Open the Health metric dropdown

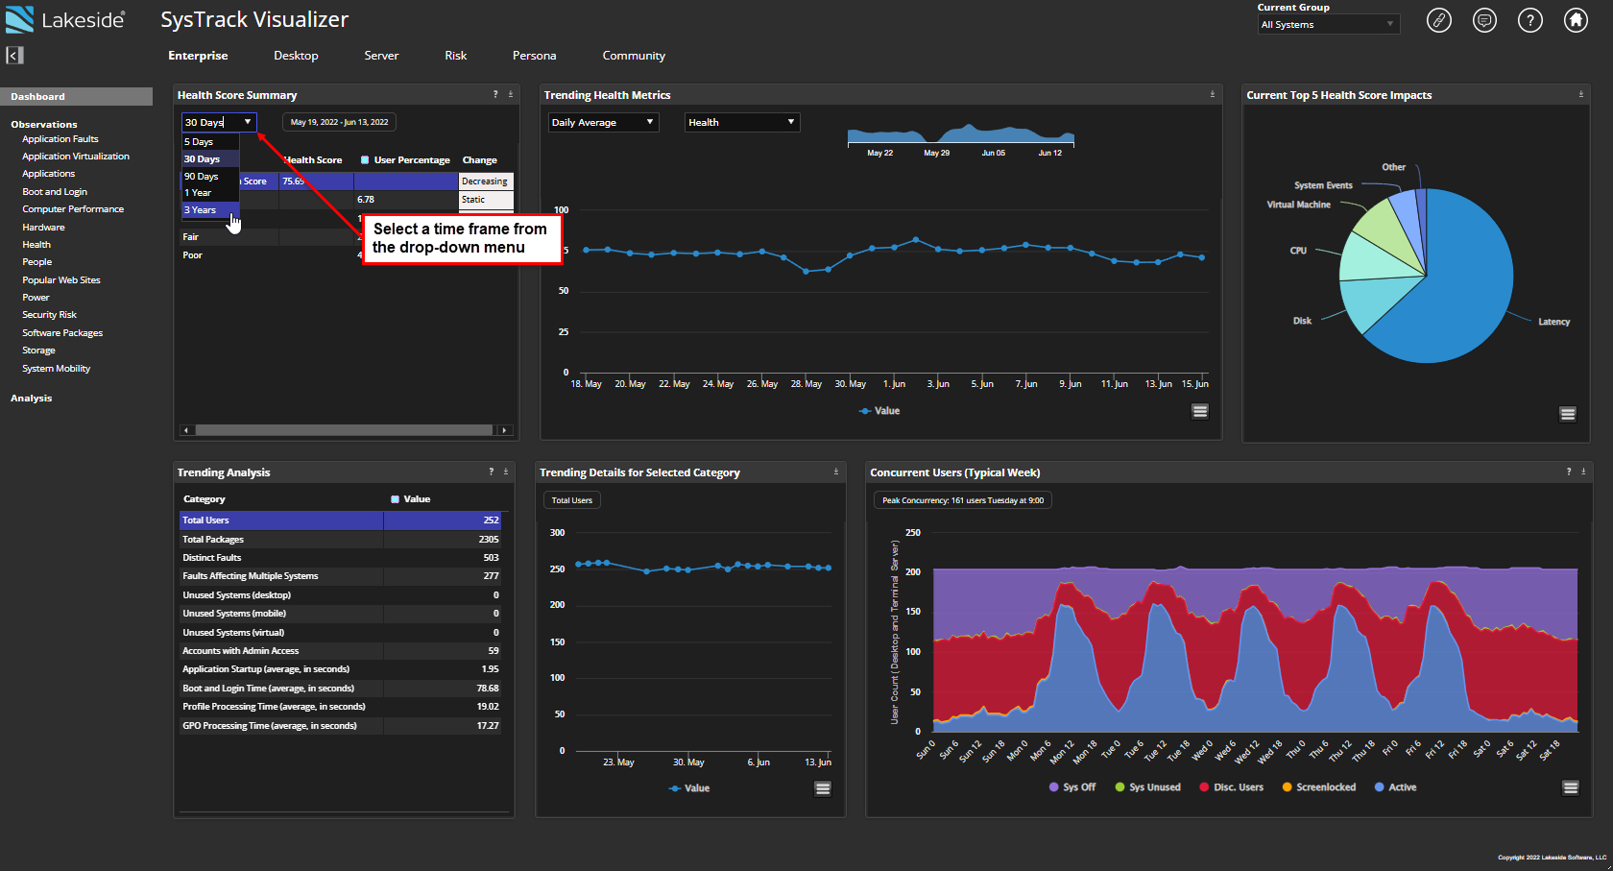click(x=741, y=122)
